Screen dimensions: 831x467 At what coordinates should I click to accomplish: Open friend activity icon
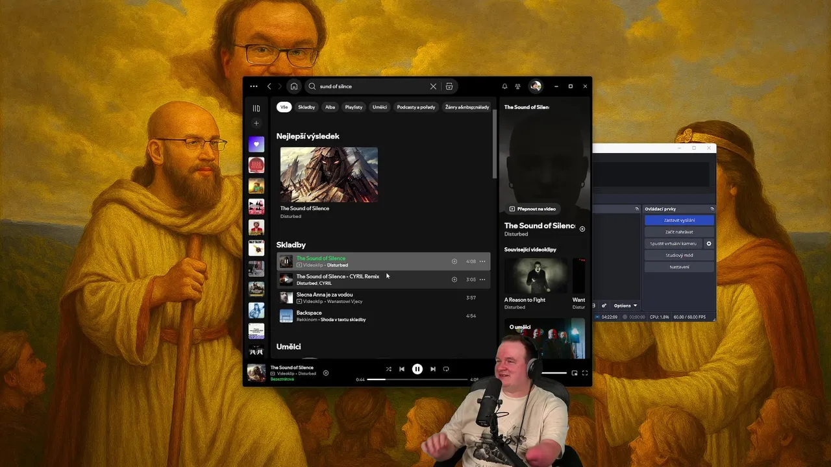tap(517, 86)
